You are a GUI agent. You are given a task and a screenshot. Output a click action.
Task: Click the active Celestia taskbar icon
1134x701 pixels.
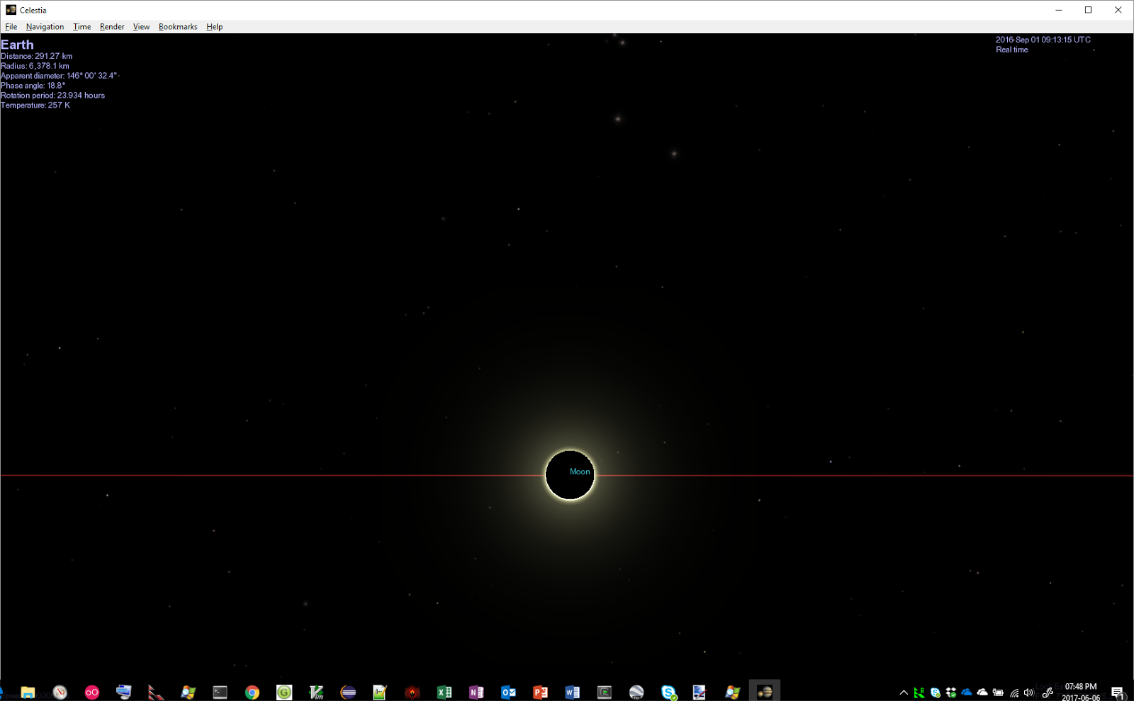(764, 692)
